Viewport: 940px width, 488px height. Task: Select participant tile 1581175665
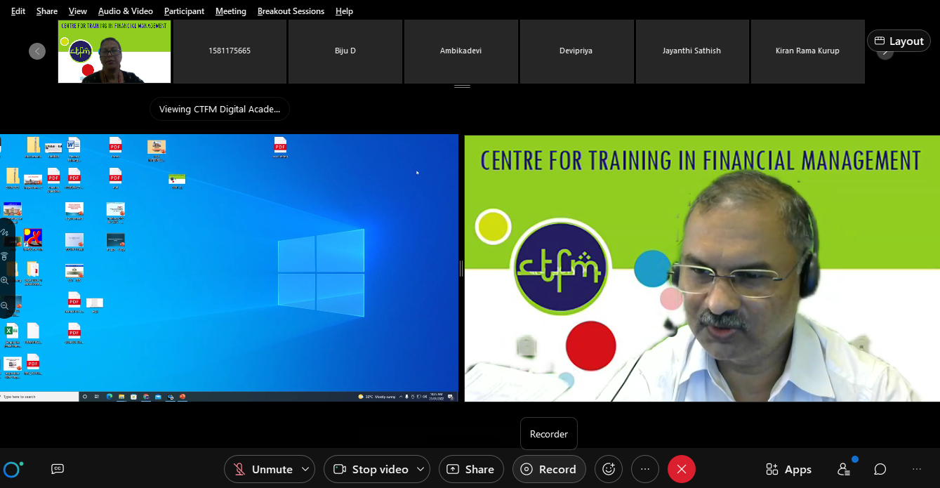pyautogui.click(x=230, y=51)
